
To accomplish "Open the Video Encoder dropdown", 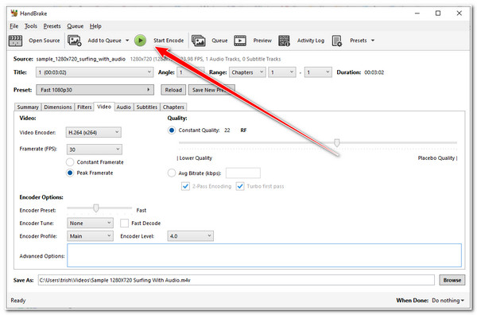I will coord(93,132).
